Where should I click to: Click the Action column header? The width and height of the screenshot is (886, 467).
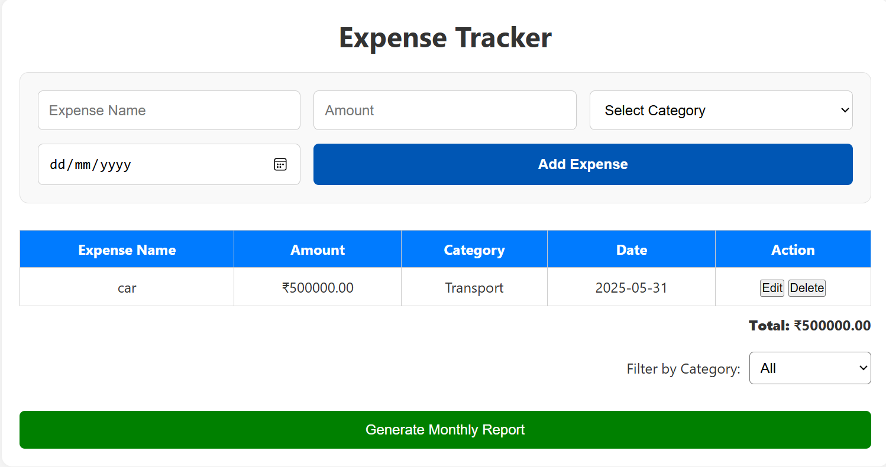point(793,249)
